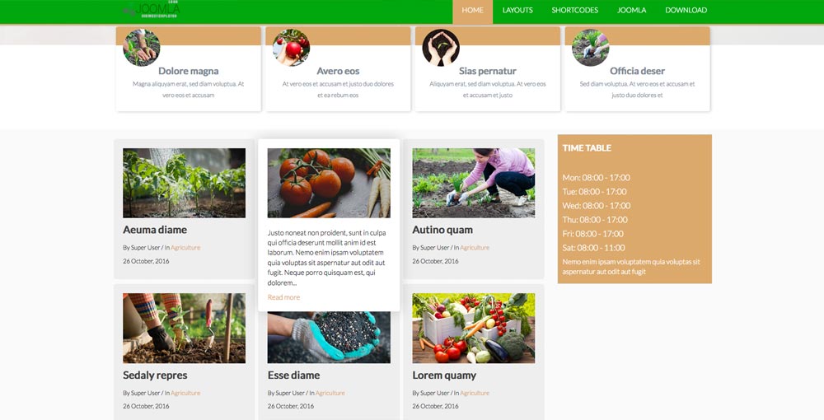Open the vegetable crate thumbnail

[474, 328]
